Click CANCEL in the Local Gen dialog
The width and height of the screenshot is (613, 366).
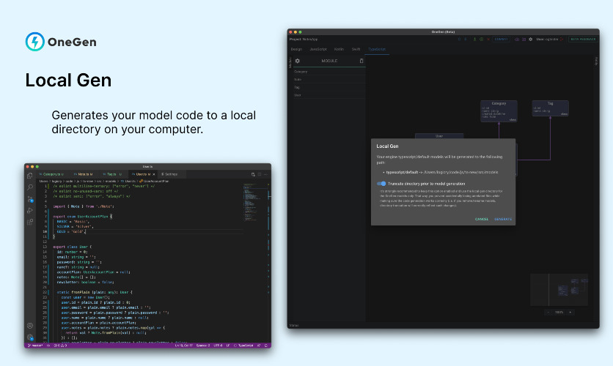[x=482, y=219]
